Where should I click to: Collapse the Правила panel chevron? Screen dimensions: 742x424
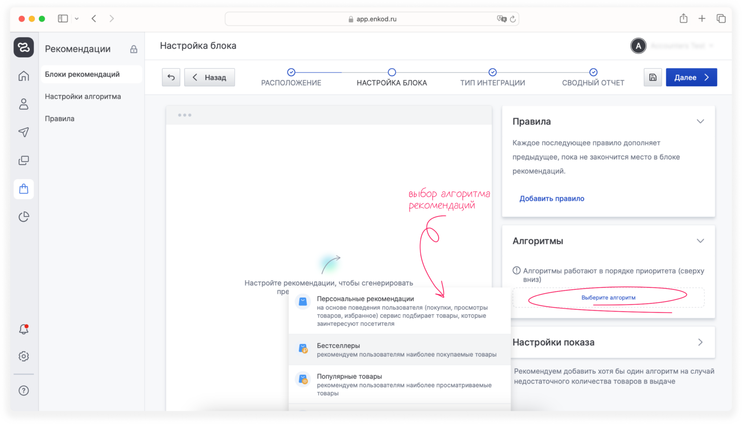click(700, 122)
